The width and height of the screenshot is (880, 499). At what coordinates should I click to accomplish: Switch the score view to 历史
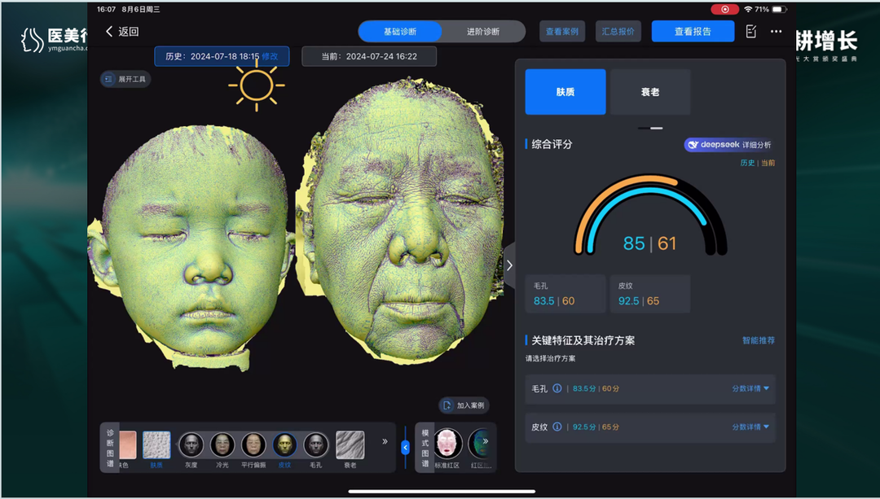pyautogui.click(x=748, y=164)
